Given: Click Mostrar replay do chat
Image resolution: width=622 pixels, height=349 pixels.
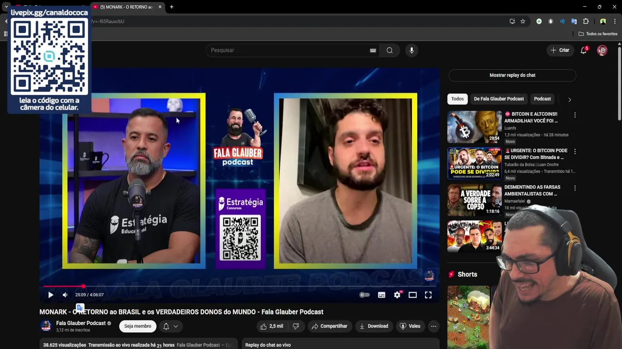Looking at the screenshot, I should coord(512,75).
